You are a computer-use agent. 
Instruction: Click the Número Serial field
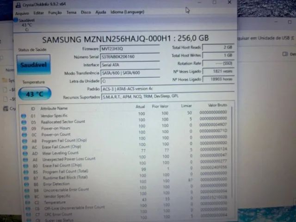tap(130, 56)
